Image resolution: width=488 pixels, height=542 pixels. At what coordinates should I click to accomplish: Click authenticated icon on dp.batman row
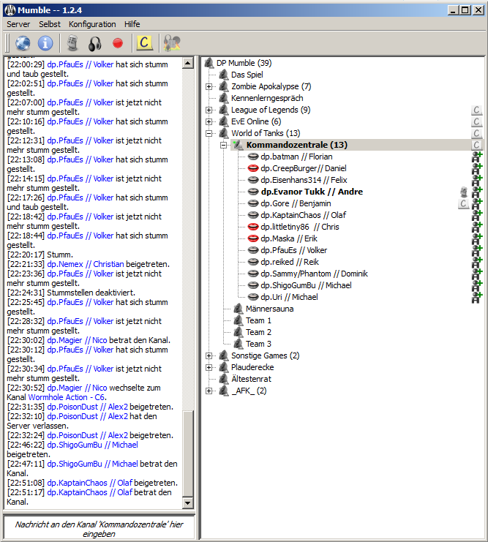coord(477,157)
